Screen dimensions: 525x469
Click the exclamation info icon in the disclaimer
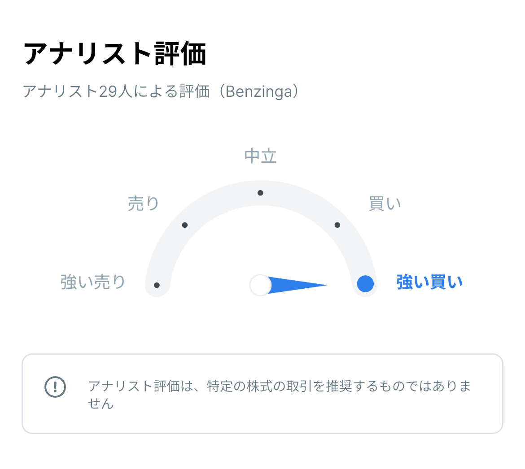tap(55, 386)
